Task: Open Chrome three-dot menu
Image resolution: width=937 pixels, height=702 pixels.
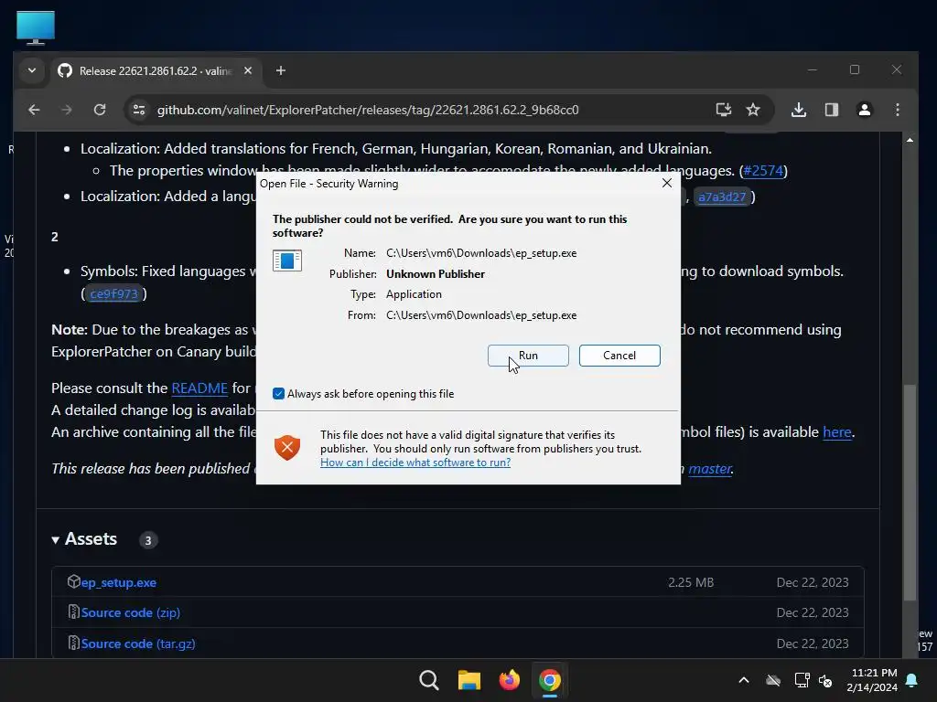Action: [x=898, y=110]
